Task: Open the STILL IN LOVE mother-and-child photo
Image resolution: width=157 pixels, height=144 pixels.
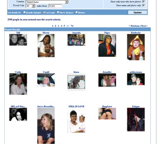Action: coord(77,121)
